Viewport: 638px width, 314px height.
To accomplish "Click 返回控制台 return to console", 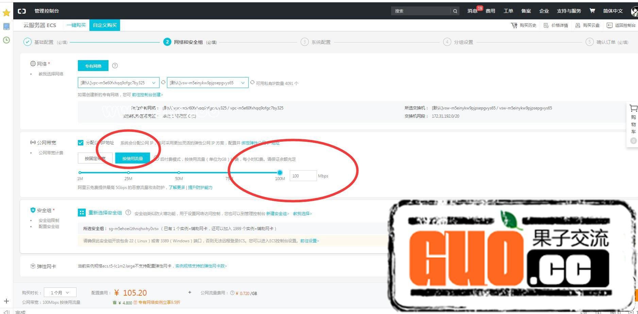I will click(x=621, y=25).
